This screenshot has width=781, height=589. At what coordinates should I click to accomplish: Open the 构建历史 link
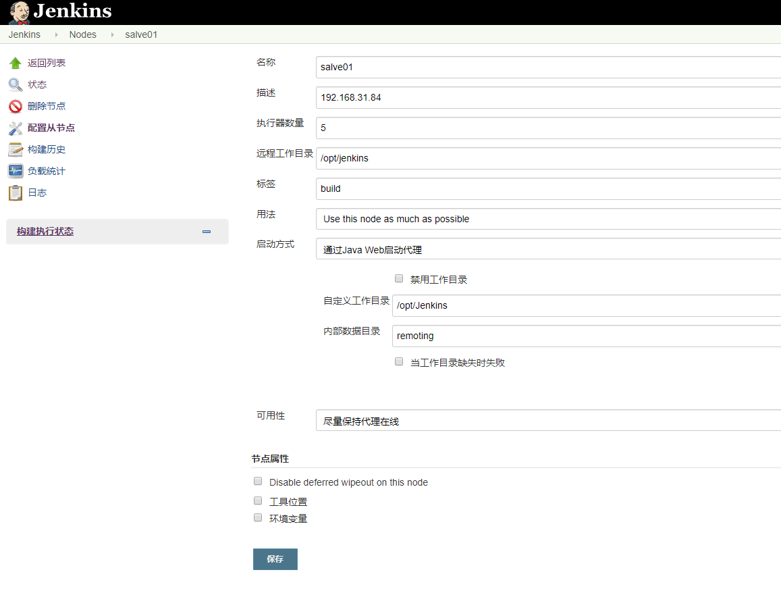(47, 149)
